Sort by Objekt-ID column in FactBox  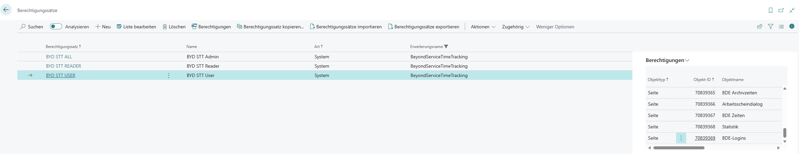704,80
